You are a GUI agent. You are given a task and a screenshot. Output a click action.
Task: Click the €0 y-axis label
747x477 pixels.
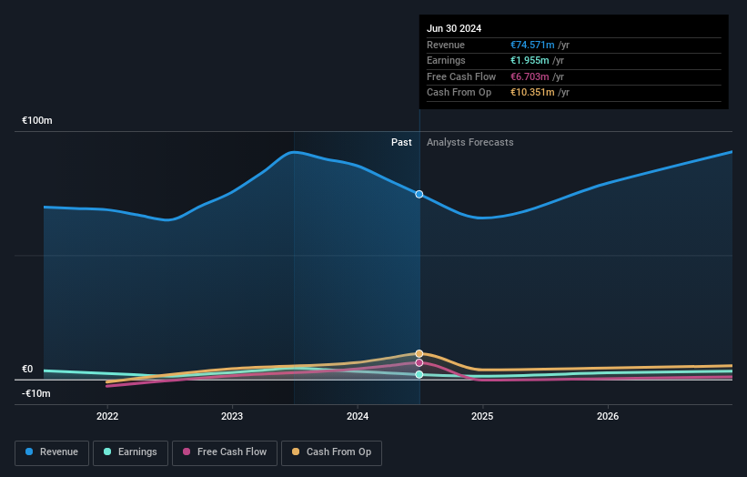[x=27, y=370]
